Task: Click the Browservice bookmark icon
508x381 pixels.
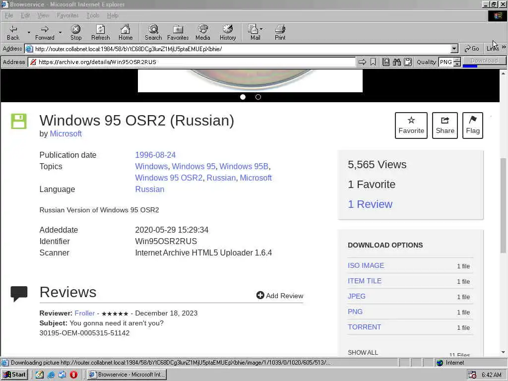Action: coord(373,62)
